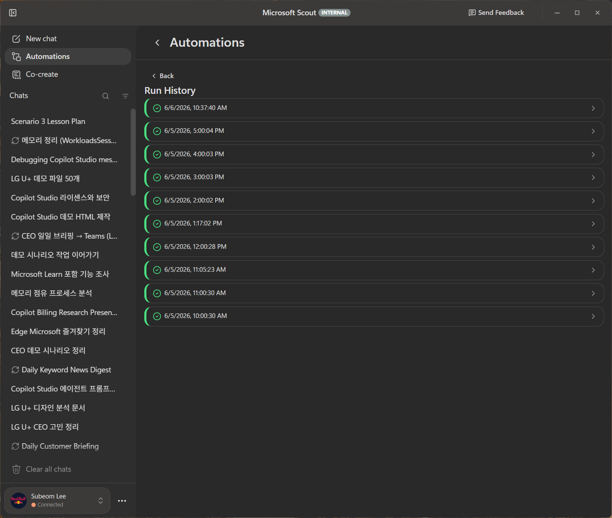Click the success check icon for 6/5/2026, 1:17:02 PM
This screenshot has width=612, height=518.
(x=157, y=224)
